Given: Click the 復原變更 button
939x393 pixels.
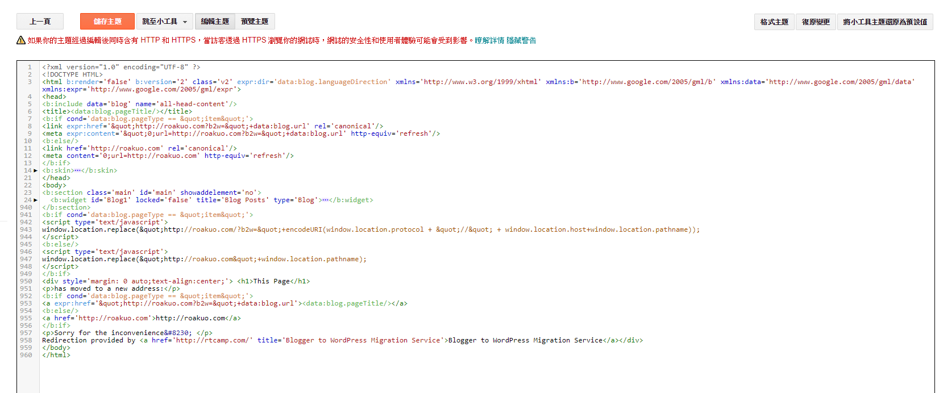Looking at the screenshot, I should pyautogui.click(x=816, y=22).
